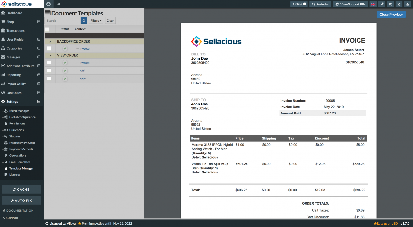Image resolution: width=413 pixels, height=227 pixels.
Task: Click the Re-index button
Action: pos(320,4)
